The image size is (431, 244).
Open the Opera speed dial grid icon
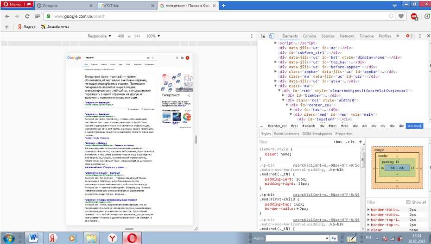click(x=37, y=16)
